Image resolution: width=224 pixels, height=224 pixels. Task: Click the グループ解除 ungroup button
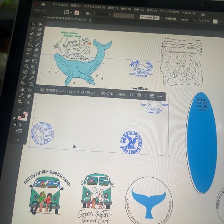[x=113, y=94]
